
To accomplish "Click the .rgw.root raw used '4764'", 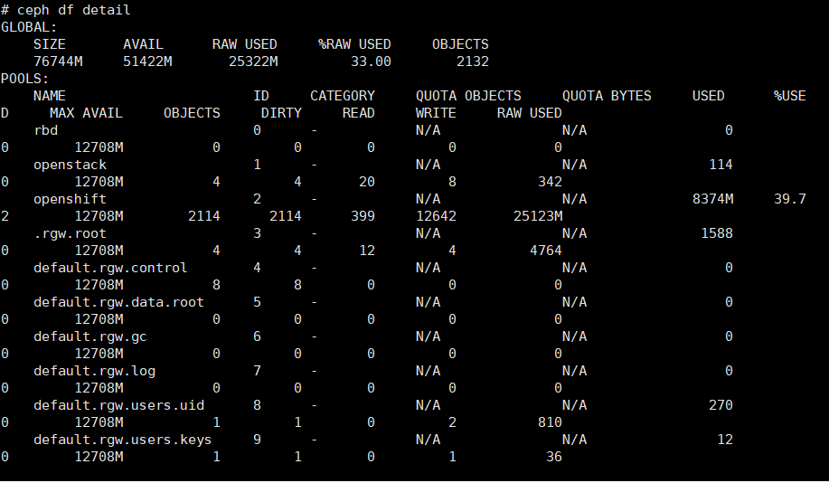I will tap(546, 251).
